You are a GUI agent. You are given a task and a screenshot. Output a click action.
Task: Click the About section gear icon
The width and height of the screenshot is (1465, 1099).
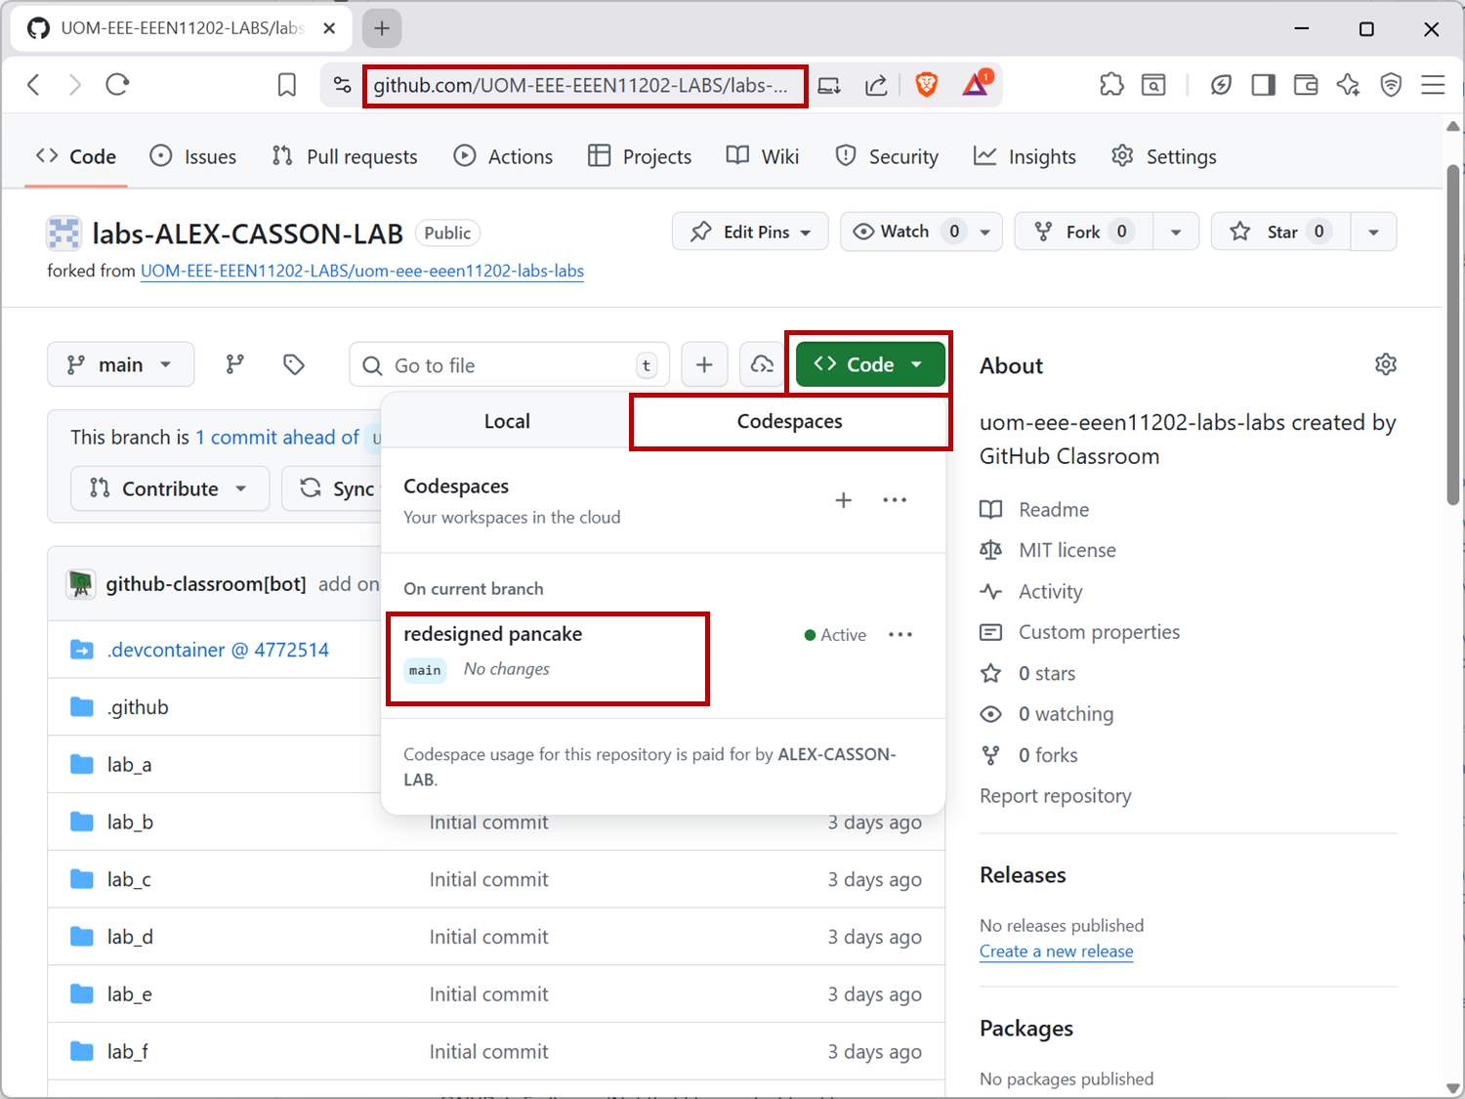tap(1385, 364)
